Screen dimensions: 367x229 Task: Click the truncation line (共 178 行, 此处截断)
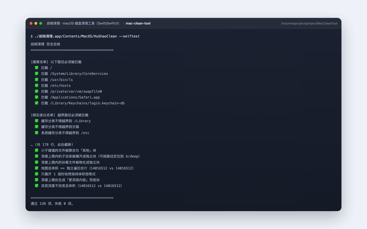[52, 145]
